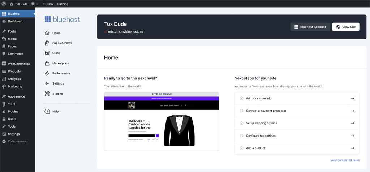Click the Add your store info row text

pos(259,98)
